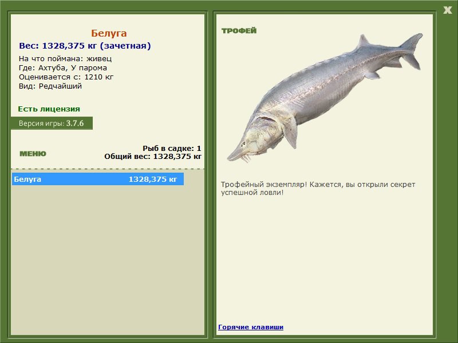Image resolution: width=458 pixels, height=343 pixels.
Task: Open the Горячие клавиши link
Action: coord(251,327)
